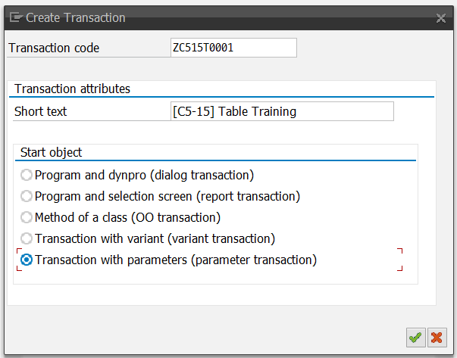Click the Transaction code input field

coord(233,48)
